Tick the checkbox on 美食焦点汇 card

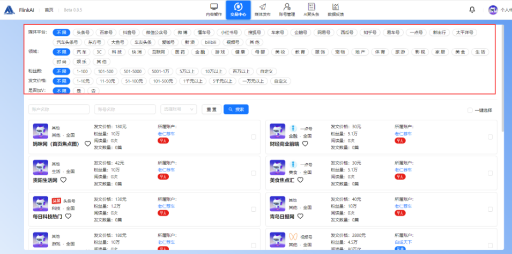(x=490, y=173)
